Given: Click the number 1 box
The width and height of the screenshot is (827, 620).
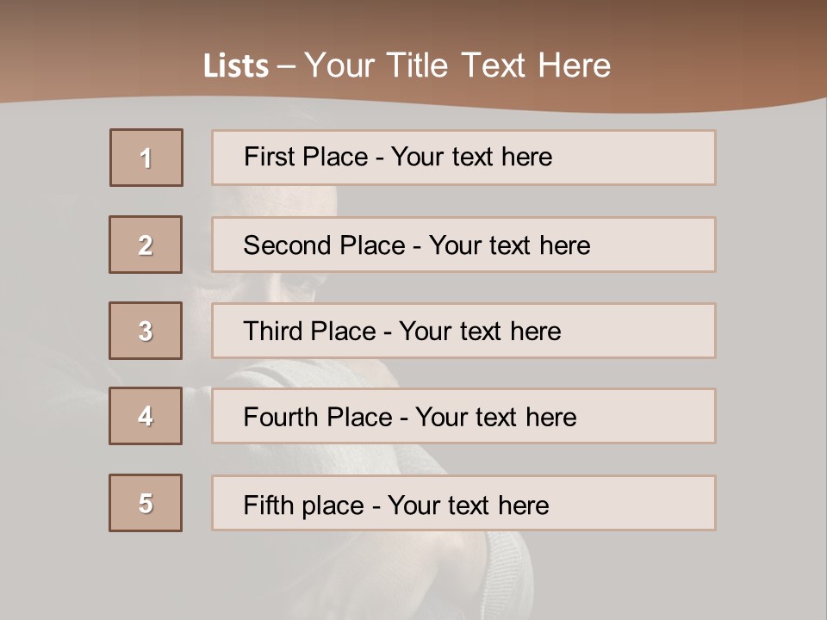Looking at the screenshot, I should [146, 158].
